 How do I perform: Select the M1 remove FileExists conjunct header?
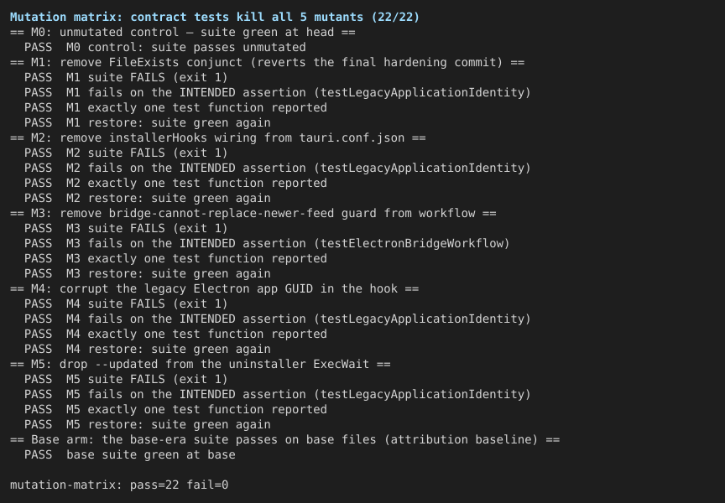pyautogui.click(x=267, y=62)
